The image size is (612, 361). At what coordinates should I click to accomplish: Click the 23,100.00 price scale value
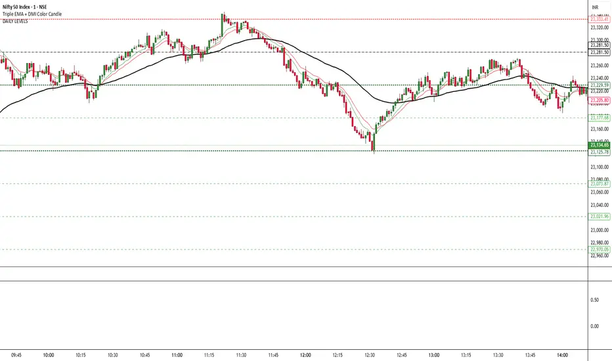click(x=600, y=167)
